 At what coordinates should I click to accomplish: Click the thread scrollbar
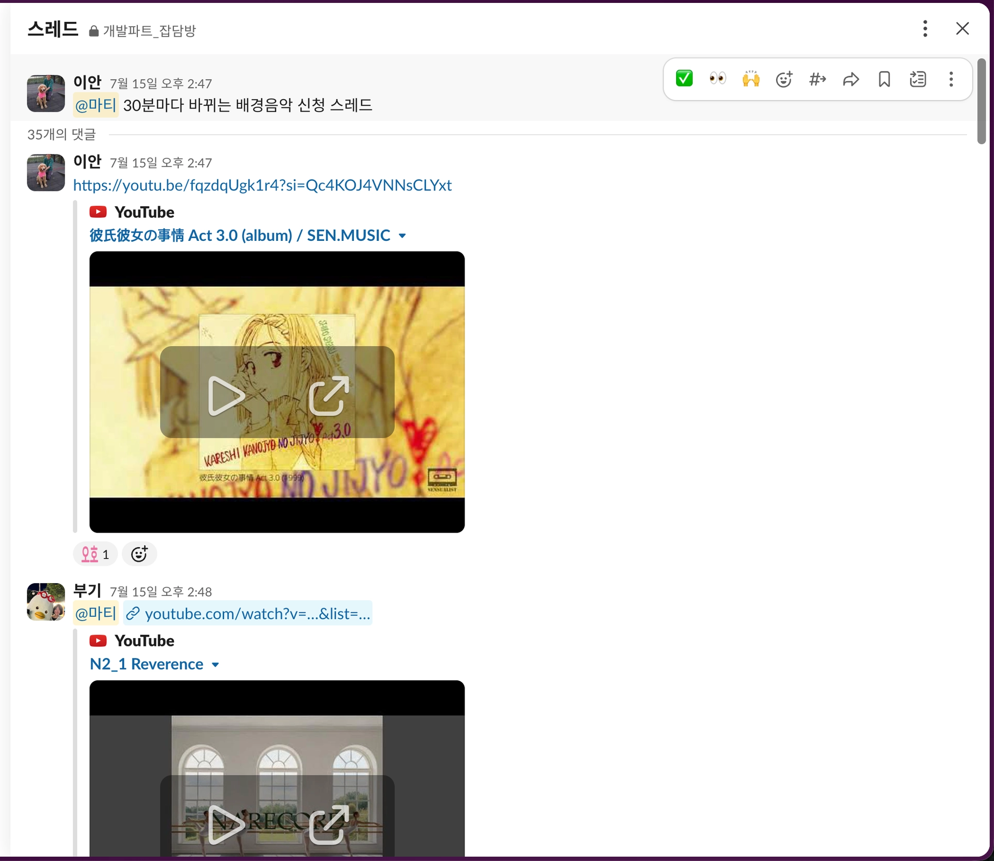(981, 101)
